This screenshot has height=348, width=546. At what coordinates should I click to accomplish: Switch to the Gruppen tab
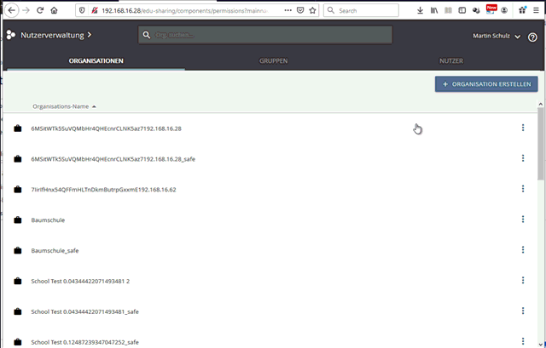(273, 62)
